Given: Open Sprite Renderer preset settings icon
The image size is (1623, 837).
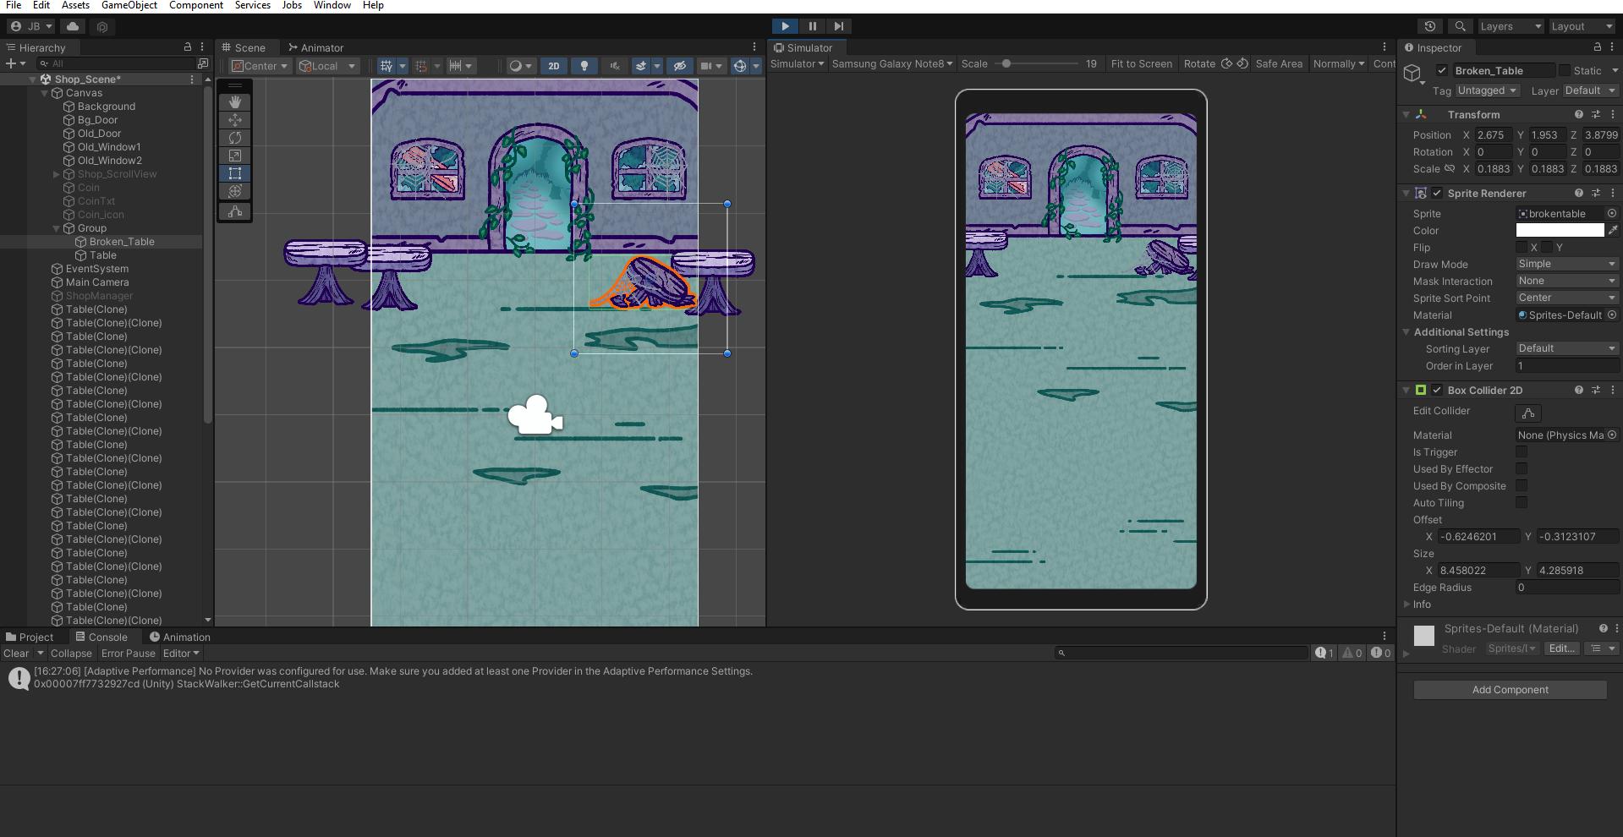Looking at the screenshot, I should [1596, 193].
